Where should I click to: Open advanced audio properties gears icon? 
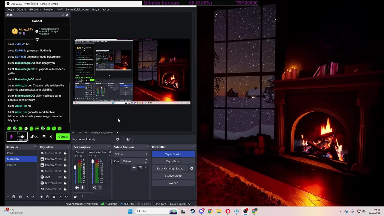pos(75,197)
